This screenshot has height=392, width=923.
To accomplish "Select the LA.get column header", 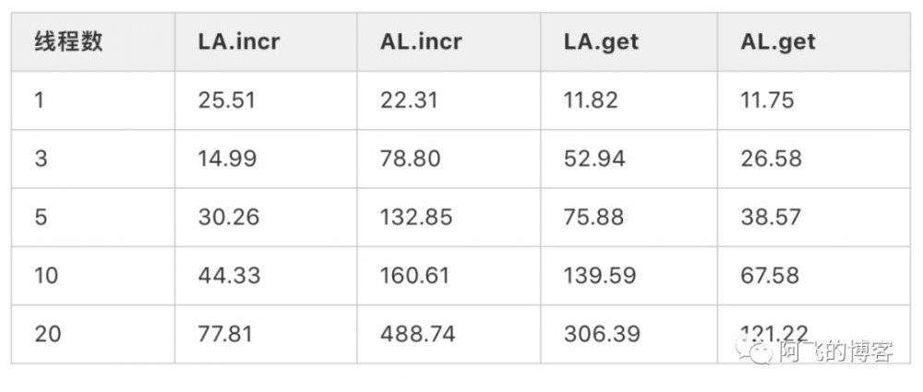I will click(601, 42).
